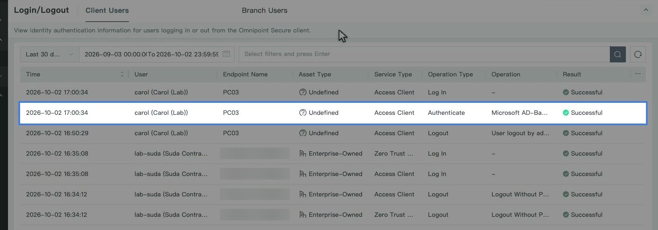Sort by the Time column arrows
658x230 pixels.
(x=122, y=74)
